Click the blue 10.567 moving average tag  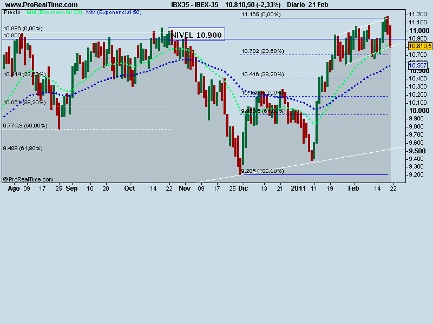click(x=418, y=65)
